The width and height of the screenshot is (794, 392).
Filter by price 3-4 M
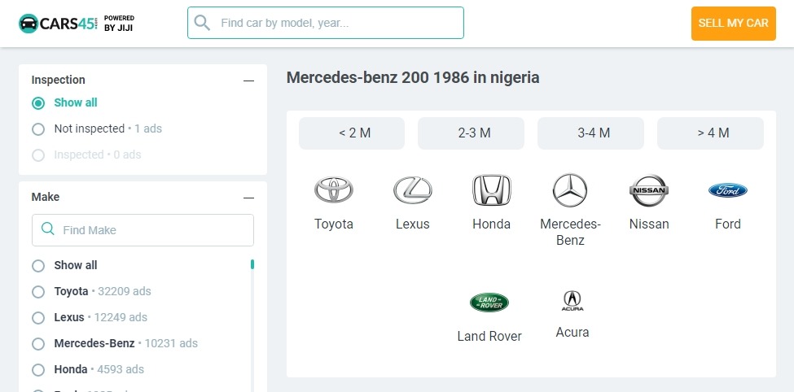[x=591, y=133]
